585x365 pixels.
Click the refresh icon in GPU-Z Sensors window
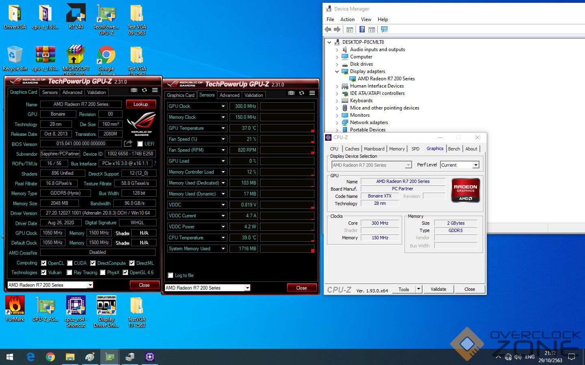click(301, 93)
